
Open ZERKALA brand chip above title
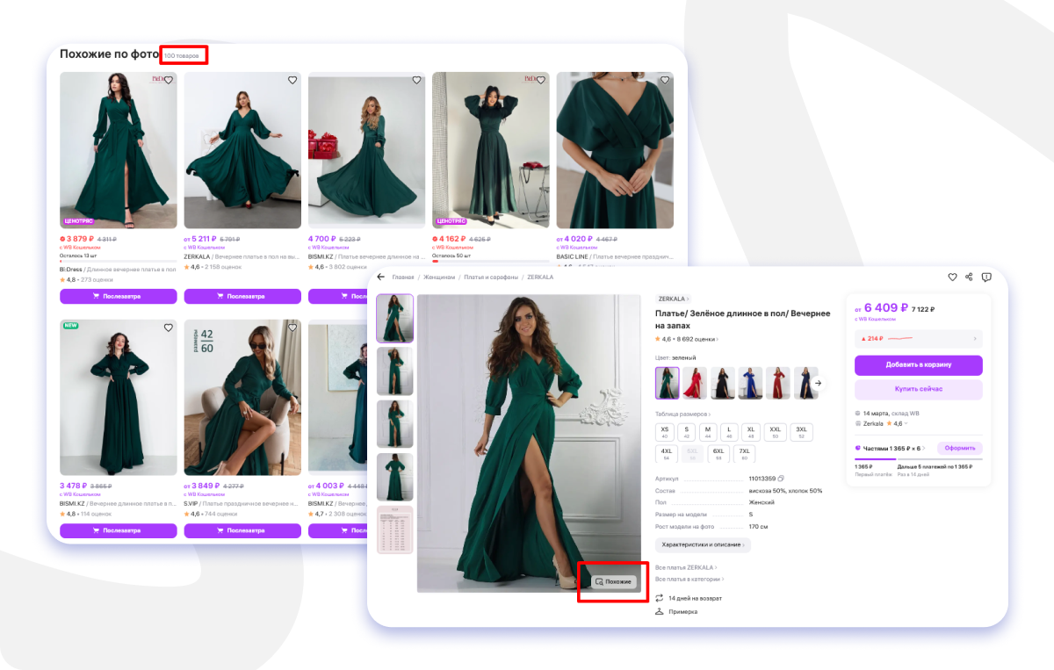(x=674, y=299)
